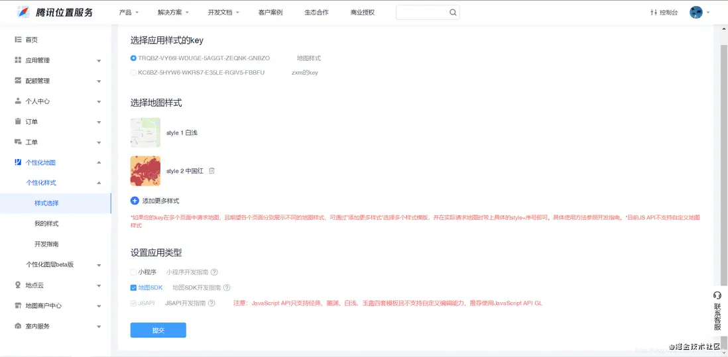Click the 订单 clipboard icon
The image size is (728, 357).
18,121
